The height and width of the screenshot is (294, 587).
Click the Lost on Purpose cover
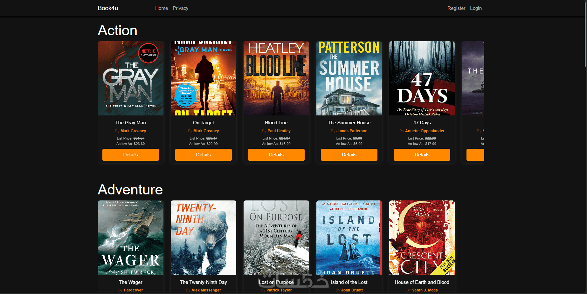(x=276, y=238)
